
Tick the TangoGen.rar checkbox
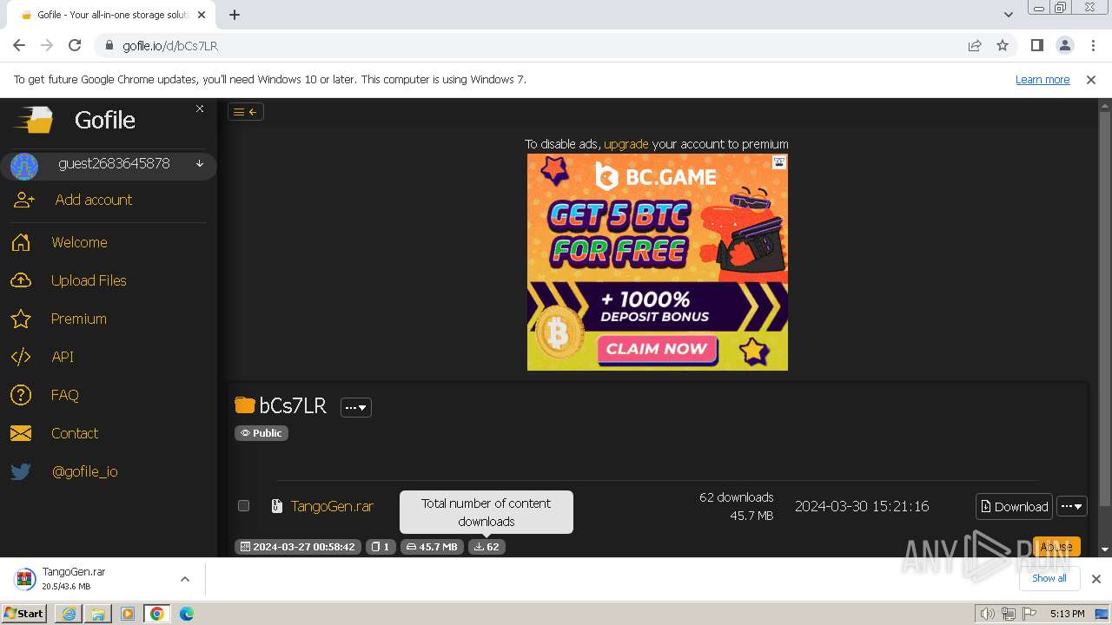(x=243, y=506)
